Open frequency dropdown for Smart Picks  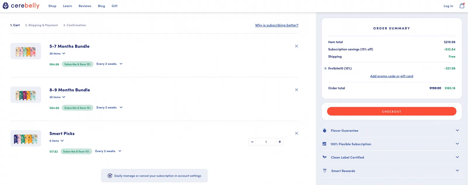(x=108, y=151)
